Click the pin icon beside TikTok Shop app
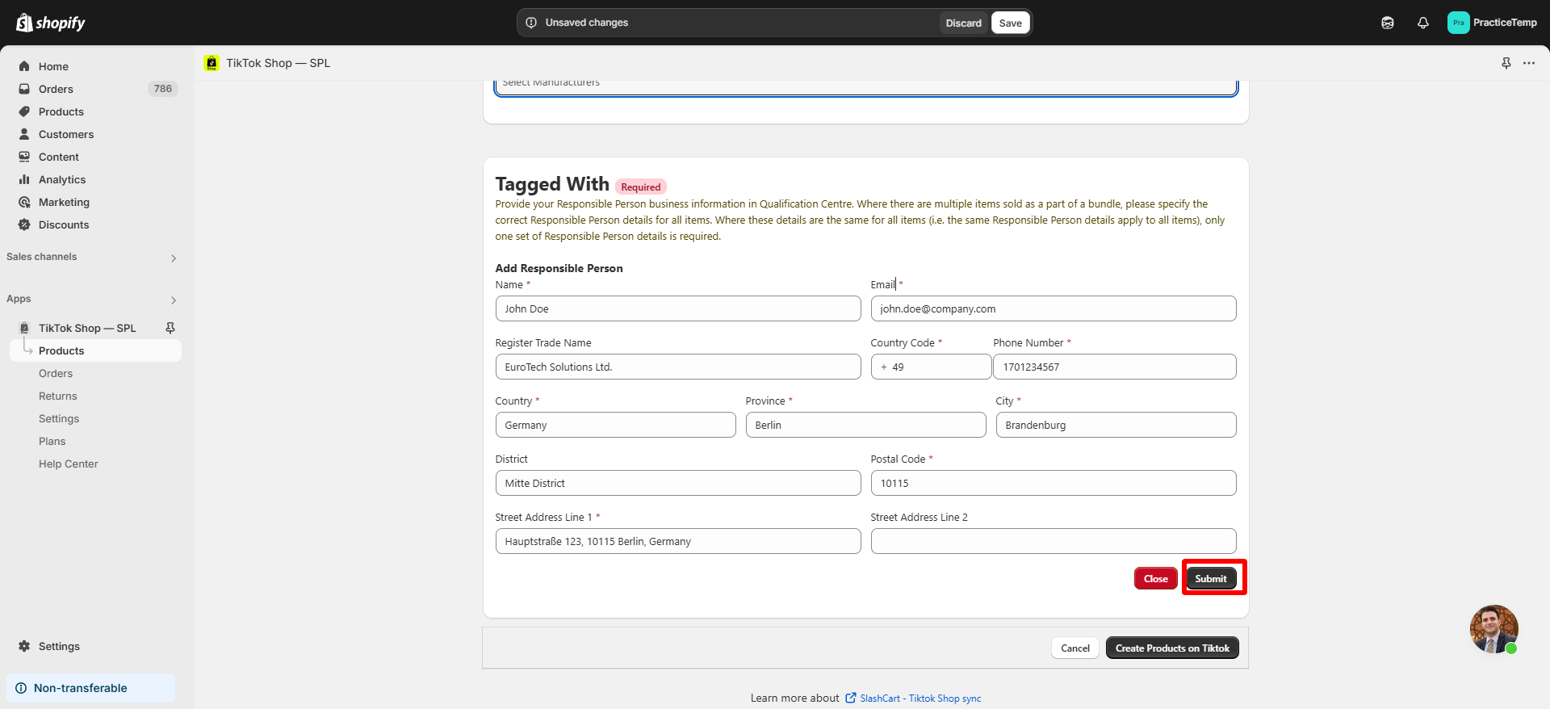1550x709 pixels. tap(170, 328)
